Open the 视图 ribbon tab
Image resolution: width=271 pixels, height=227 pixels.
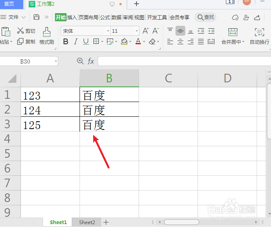pos(139,17)
